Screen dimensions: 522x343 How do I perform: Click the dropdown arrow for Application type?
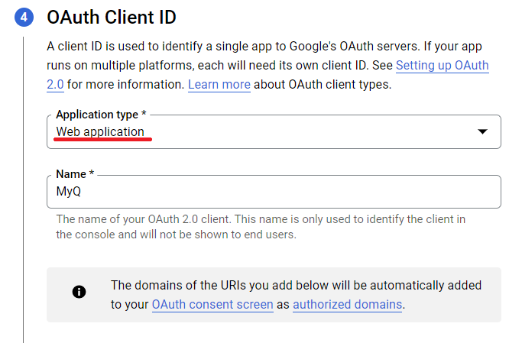[x=481, y=132]
